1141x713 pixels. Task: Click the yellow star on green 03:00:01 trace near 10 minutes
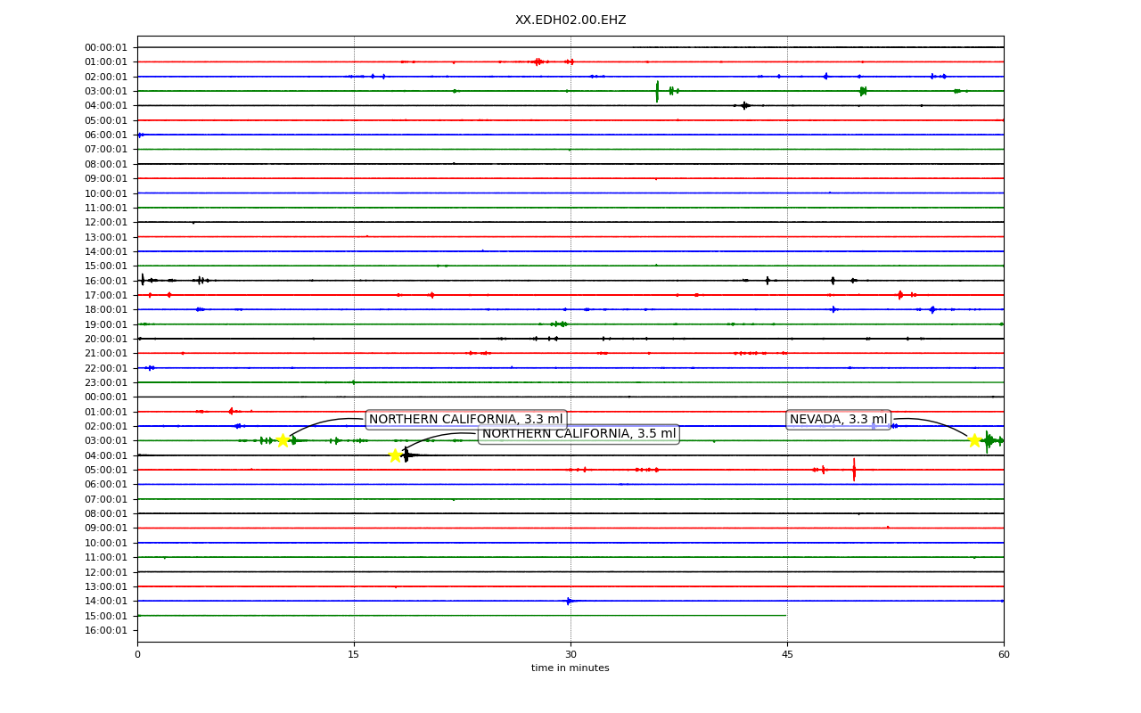[x=283, y=440]
